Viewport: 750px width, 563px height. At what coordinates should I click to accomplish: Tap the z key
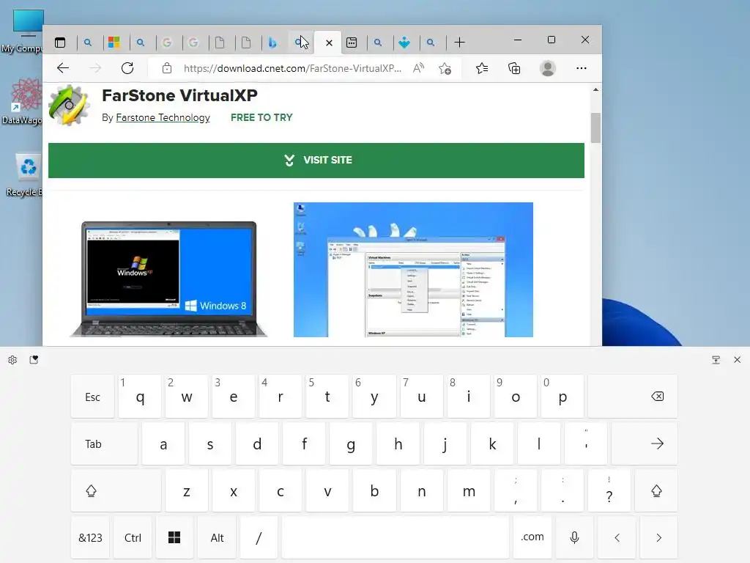point(187,490)
